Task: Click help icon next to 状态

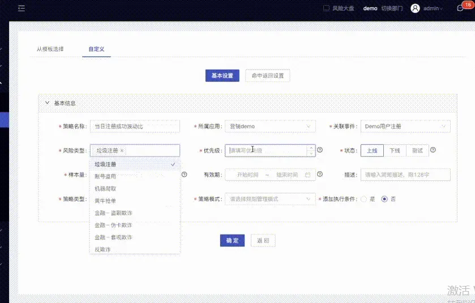Action: (x=433, y=150)
